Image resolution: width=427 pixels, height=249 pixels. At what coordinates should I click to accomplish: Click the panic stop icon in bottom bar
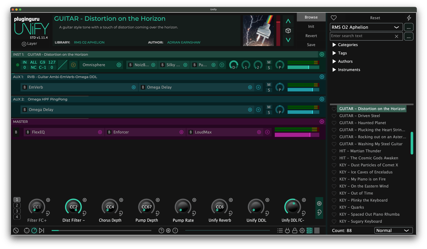tap(16, 231)
